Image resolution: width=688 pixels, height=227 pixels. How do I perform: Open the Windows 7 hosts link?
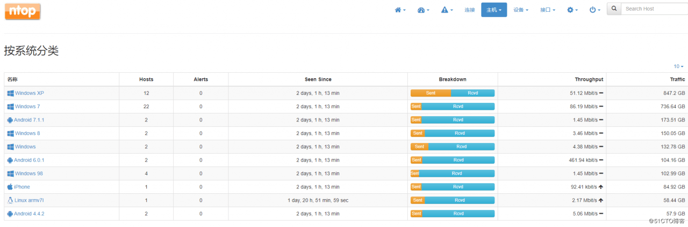coord(27,107)
